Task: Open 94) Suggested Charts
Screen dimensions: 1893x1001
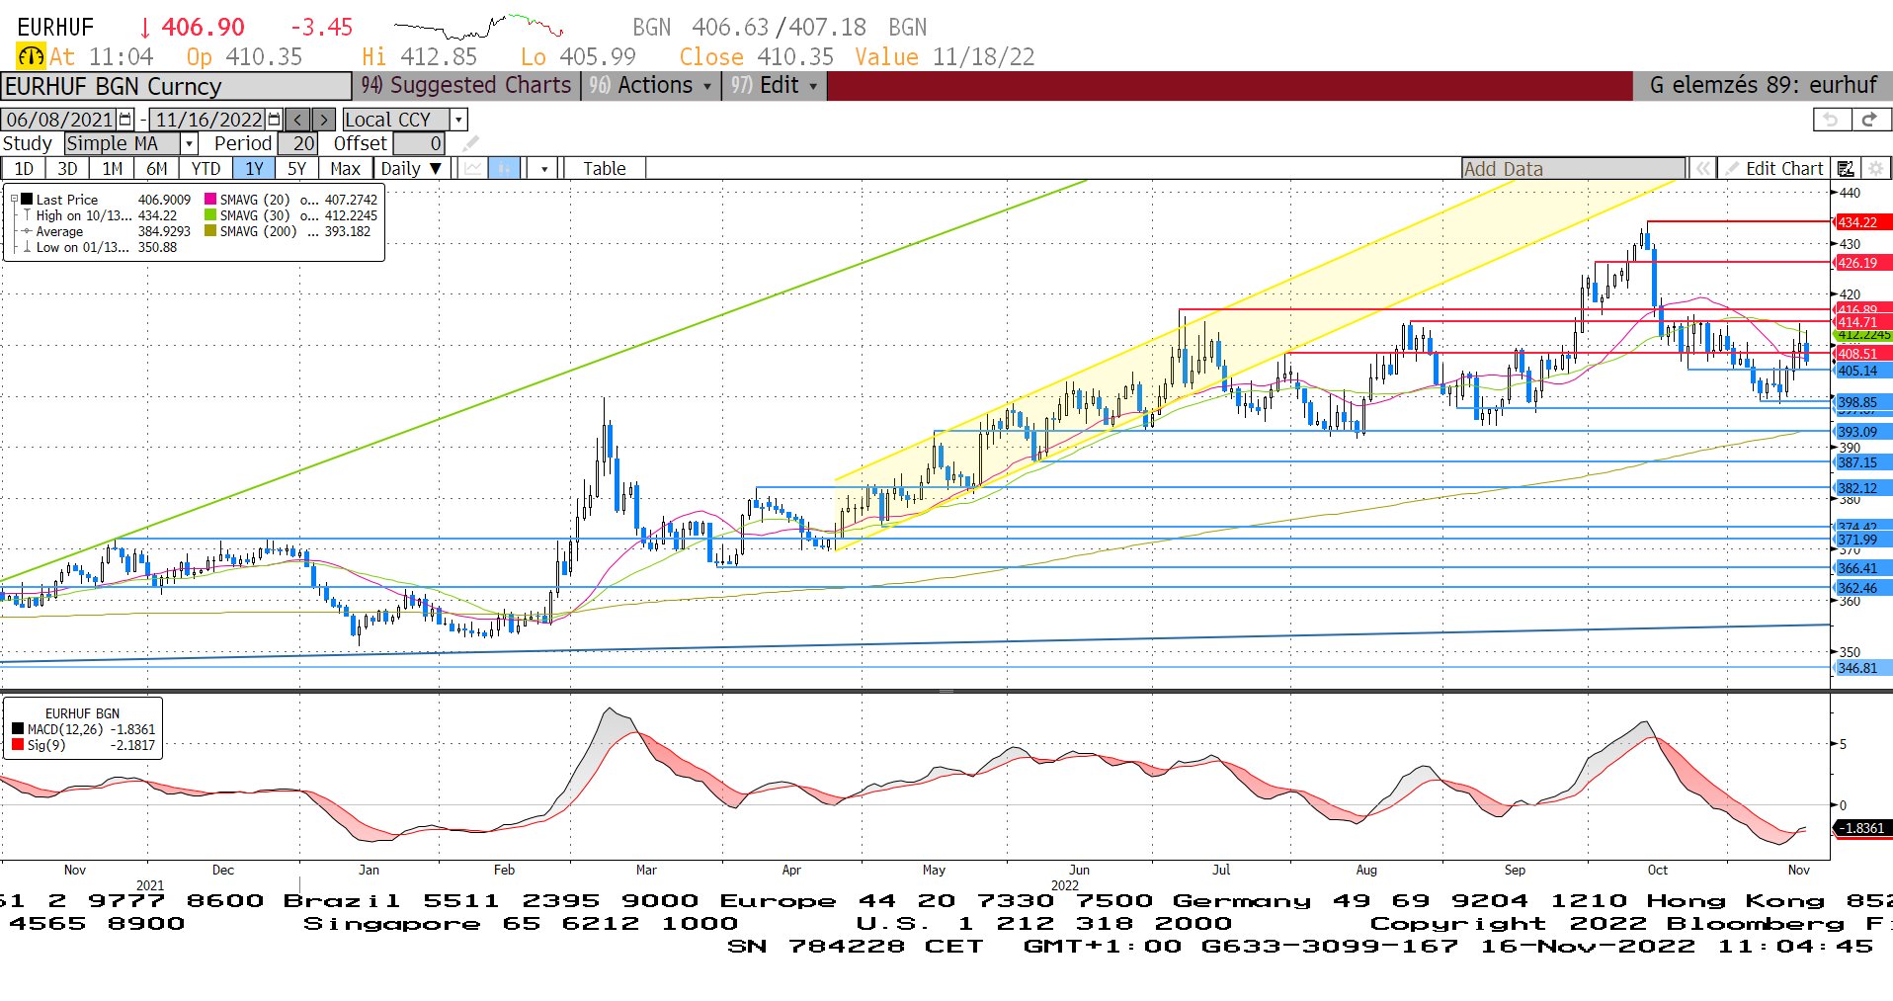Action: click(466, 86)
